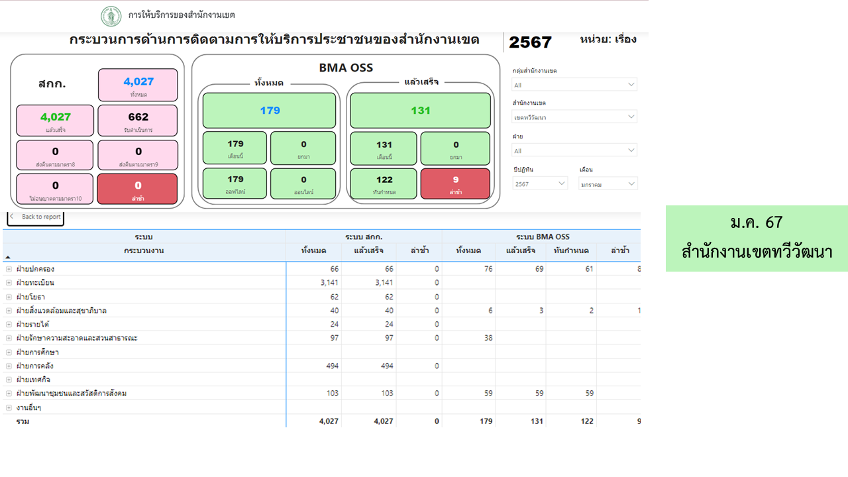Screen dimensions: 848x477
Task: Open the กลุ่มสำนักงานเขต dropdown
Action: coord(574,85)
